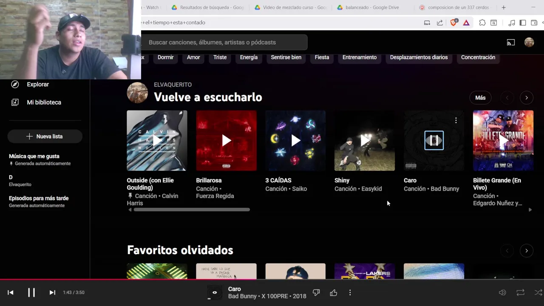Play Billete Grande (En Vivo) cover
This screenshot has height=306, width=544.
click(503, 141)
